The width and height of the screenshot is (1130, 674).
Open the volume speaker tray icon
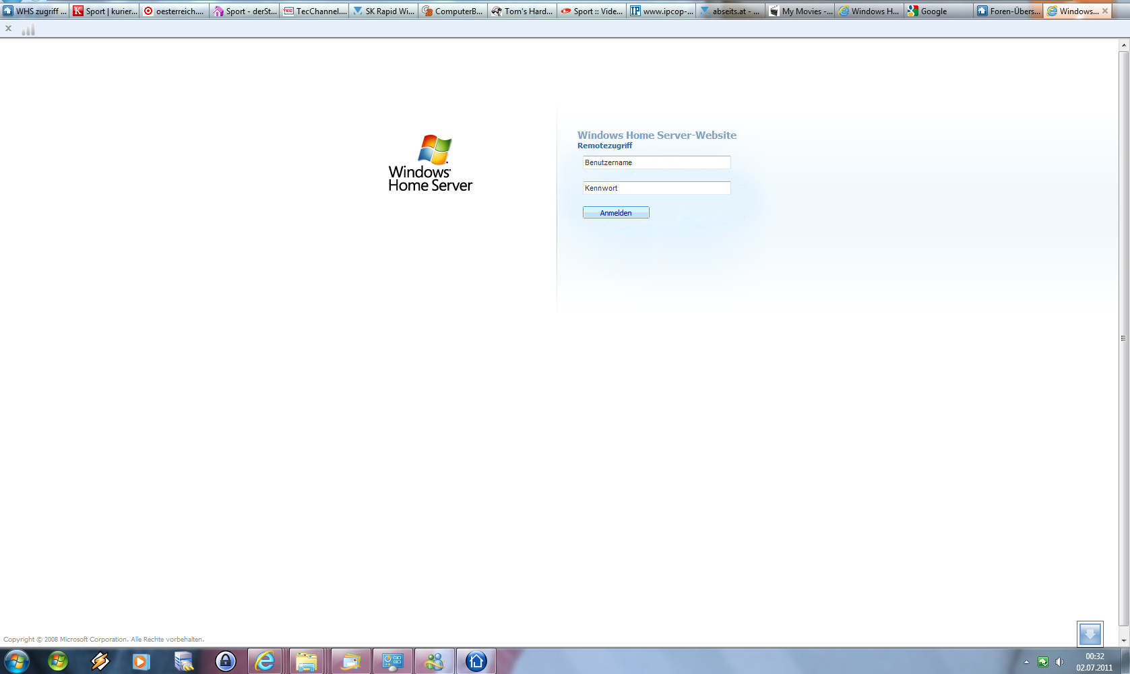(x=1059, y=662)
